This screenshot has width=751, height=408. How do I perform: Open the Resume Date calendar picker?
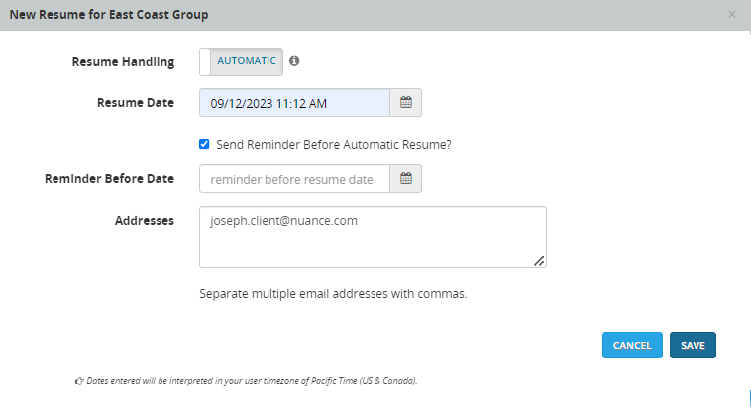coord(405,102)
